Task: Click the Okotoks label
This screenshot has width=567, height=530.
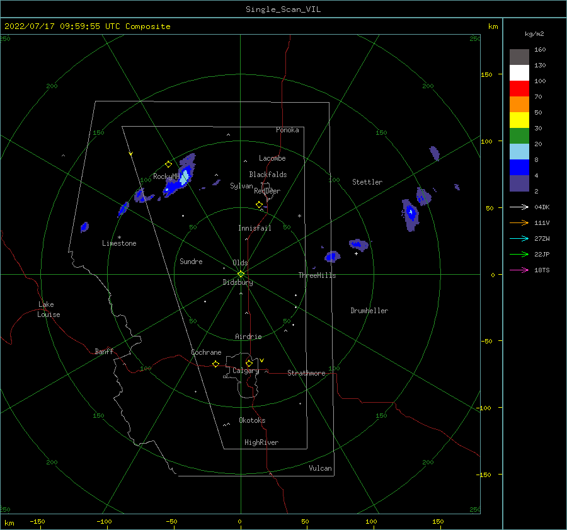Action: [x=252, y=420]
